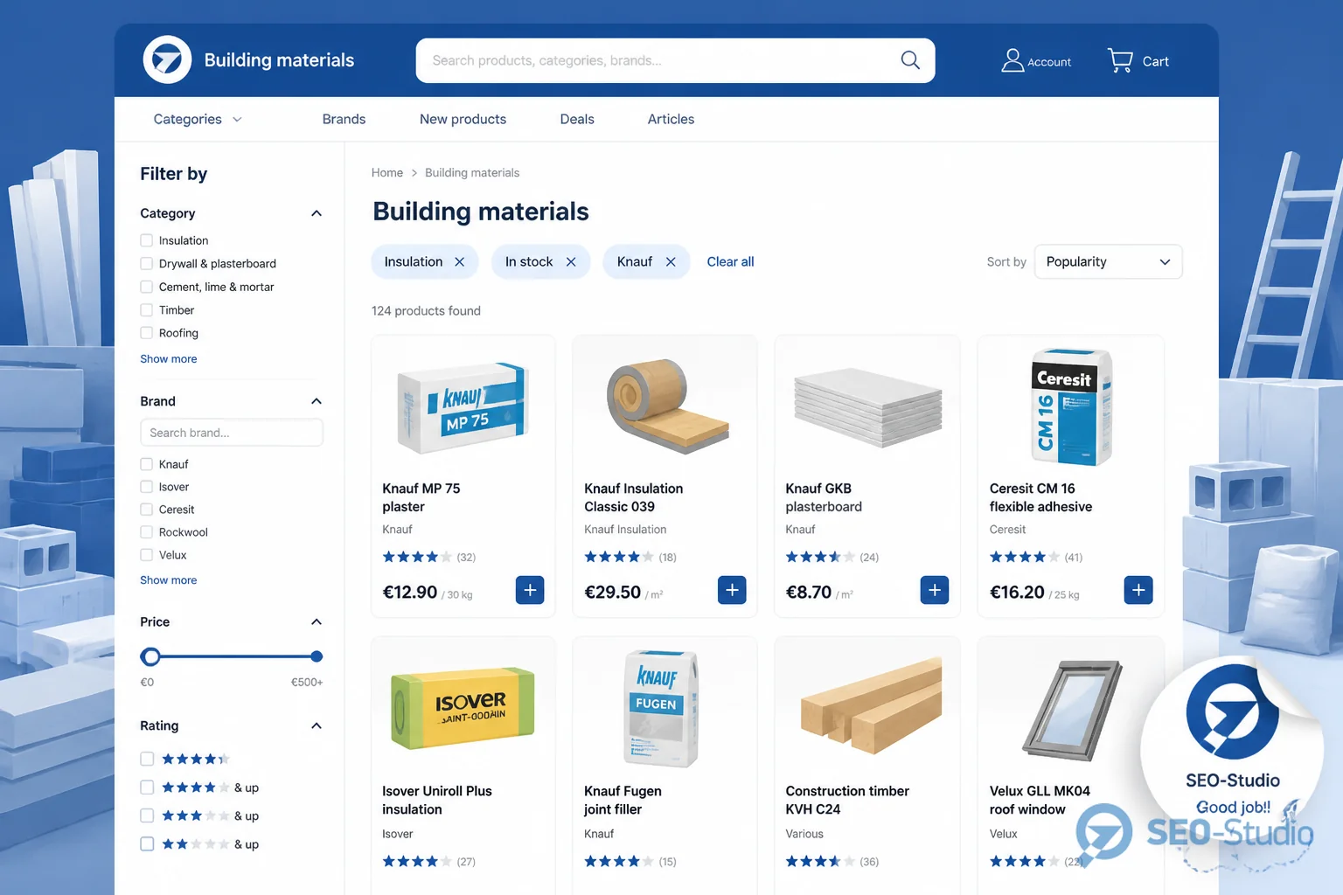Screen dimensions: 1343x895
Task: Check the Insulation category checkbox
Action: (147, 240)
